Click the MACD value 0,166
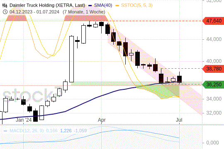 click(x=51, y=131)
